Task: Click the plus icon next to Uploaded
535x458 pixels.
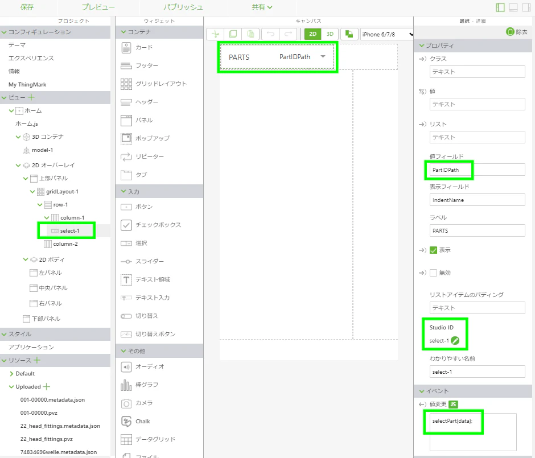Action: tap(47, 387)
